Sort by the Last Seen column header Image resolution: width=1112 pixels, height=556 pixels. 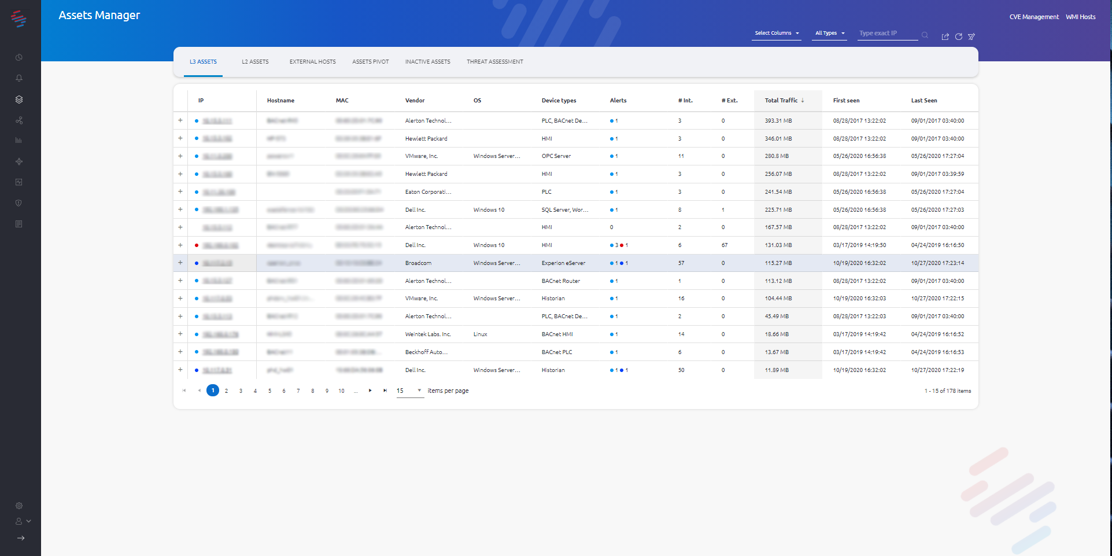924,101
